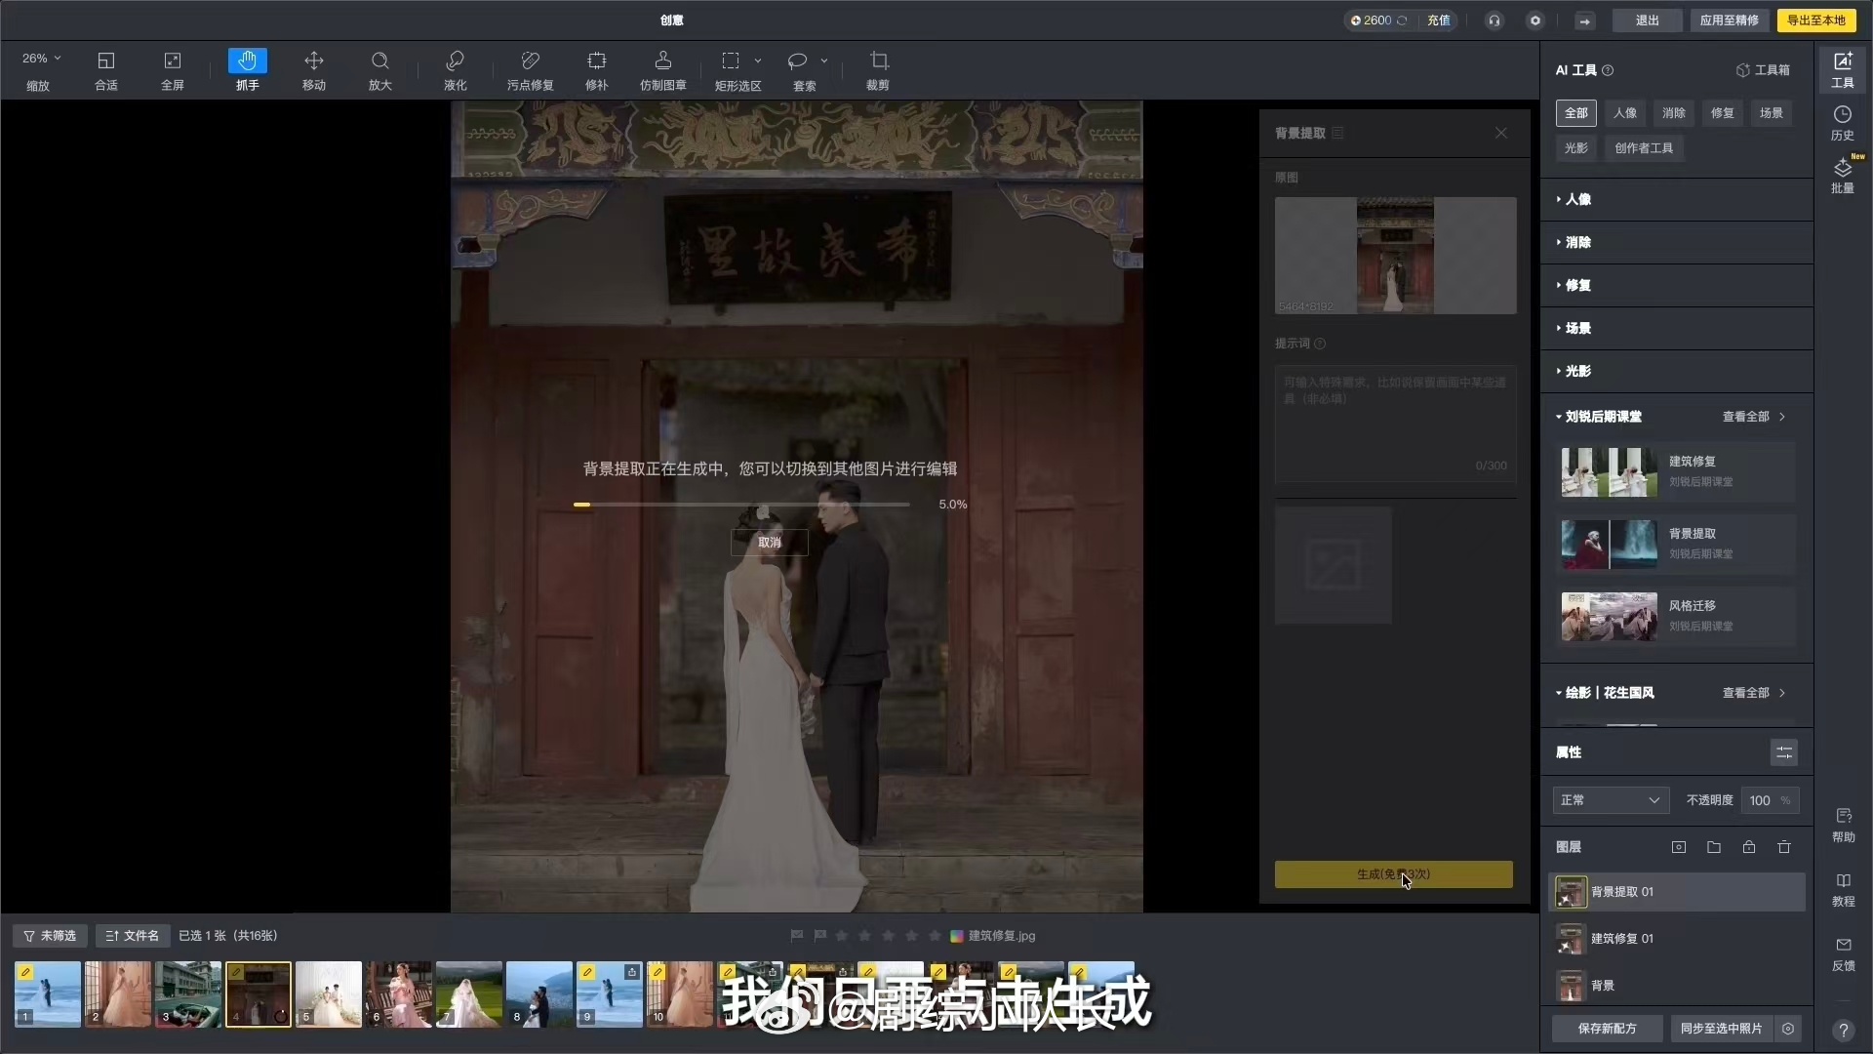Open the 正常 blend mode dropdown
This screenshot has width=1873, height=1054.
1610,800
